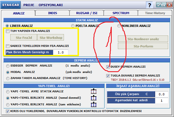
Task: Launch the Sta-Workshop button
Action: click(x=51, y=37)
